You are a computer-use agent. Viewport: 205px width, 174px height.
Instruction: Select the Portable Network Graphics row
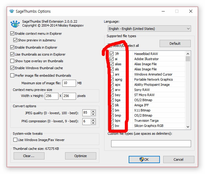pos(153,79)
